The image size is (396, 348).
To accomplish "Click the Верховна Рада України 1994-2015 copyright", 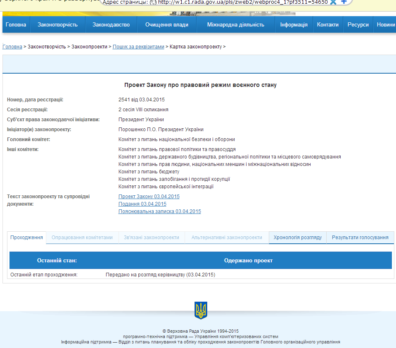I will tap(201, 331).
